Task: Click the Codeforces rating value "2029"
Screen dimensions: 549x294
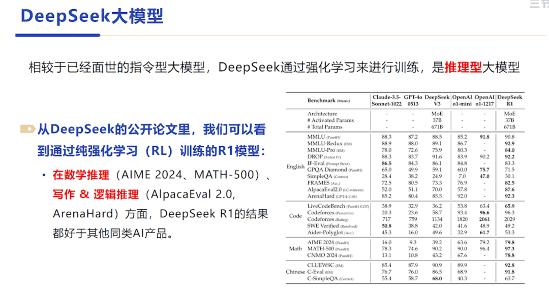Action: point(509,219)
